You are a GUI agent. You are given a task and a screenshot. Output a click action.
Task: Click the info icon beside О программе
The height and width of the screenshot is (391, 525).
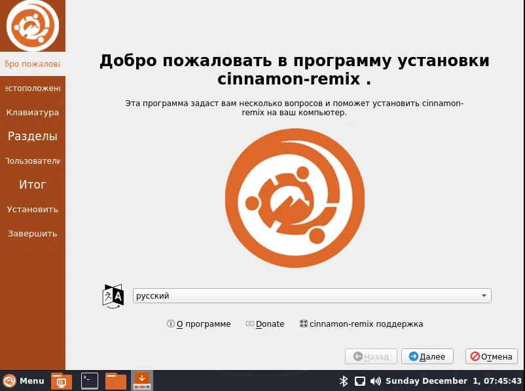170,324
